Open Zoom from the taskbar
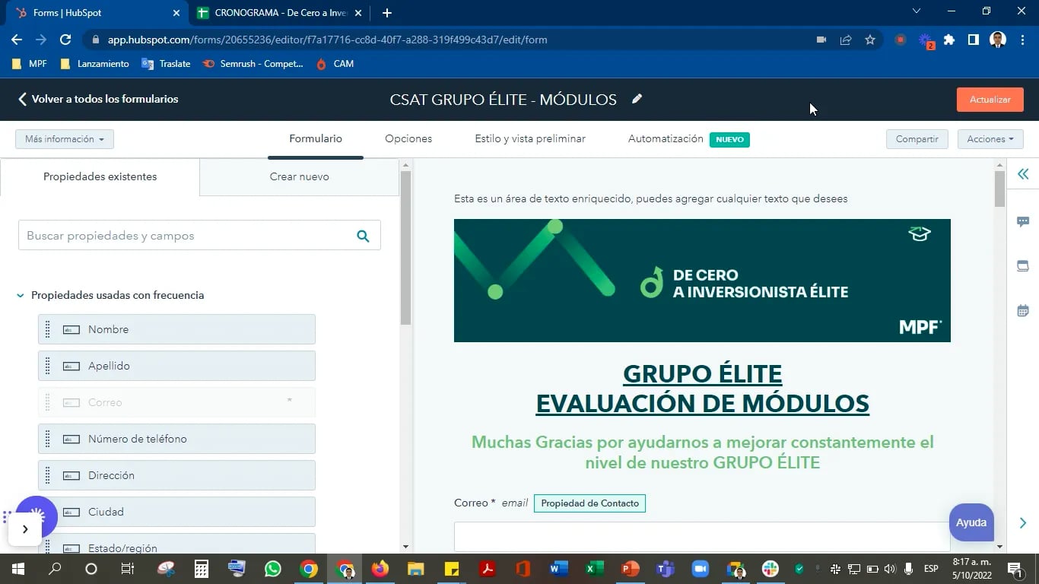The height and width of the screenshot is (584, 1039). (x=700, y=569)
